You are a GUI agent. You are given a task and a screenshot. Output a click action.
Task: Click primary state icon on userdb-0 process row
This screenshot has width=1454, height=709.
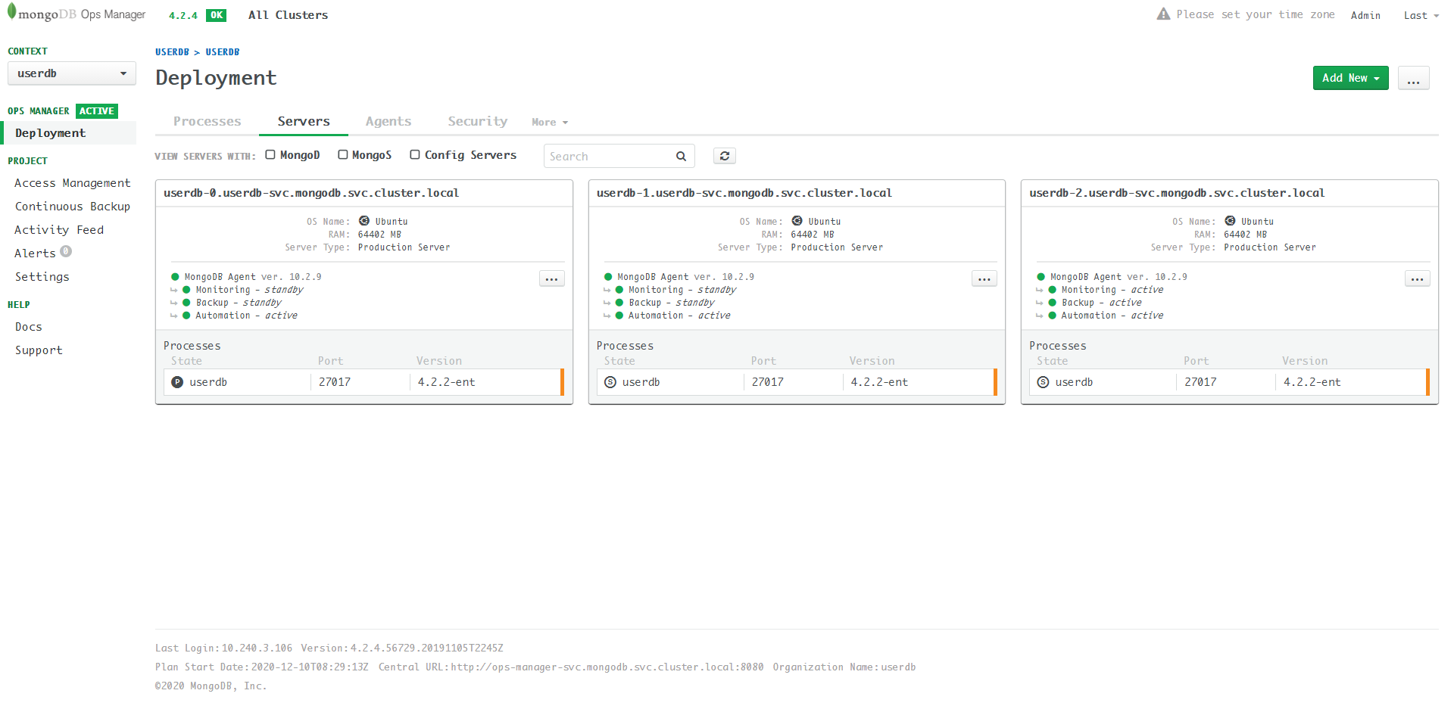point(177,382)
